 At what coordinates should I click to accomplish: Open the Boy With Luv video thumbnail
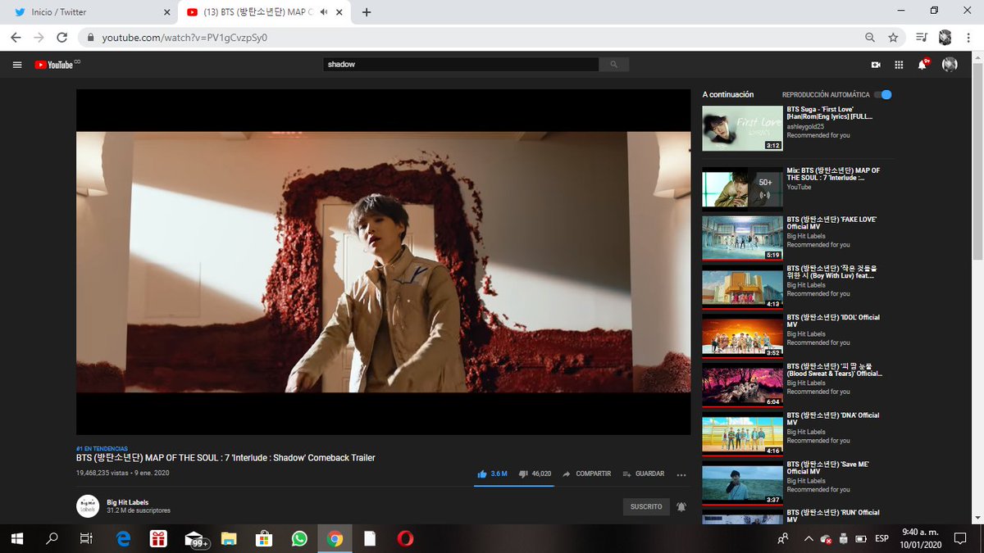click(742, 286)
